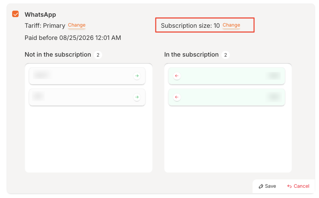Image resolution: width=319 pixels, height=198 pixels.
Task: Click Change link next to Tariff: Primary
Action: pos(77,25)
